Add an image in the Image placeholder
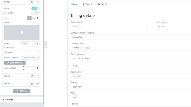191x107 pixels. (x=22, y=32)
